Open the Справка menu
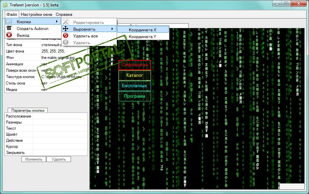Image resolution: width=309 pixels, height=194 pixels. pyautogui.click(x=64, y=14)
